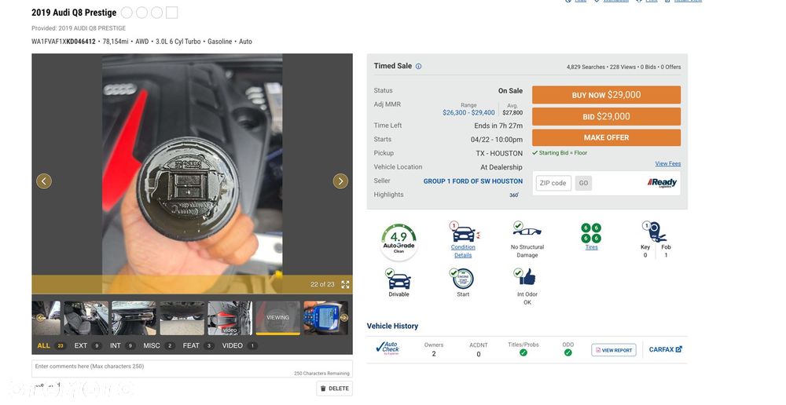Click the AutoCheck logo in Vehicle History
This screenshot has width=786, height=405.
tap(388, 348)
